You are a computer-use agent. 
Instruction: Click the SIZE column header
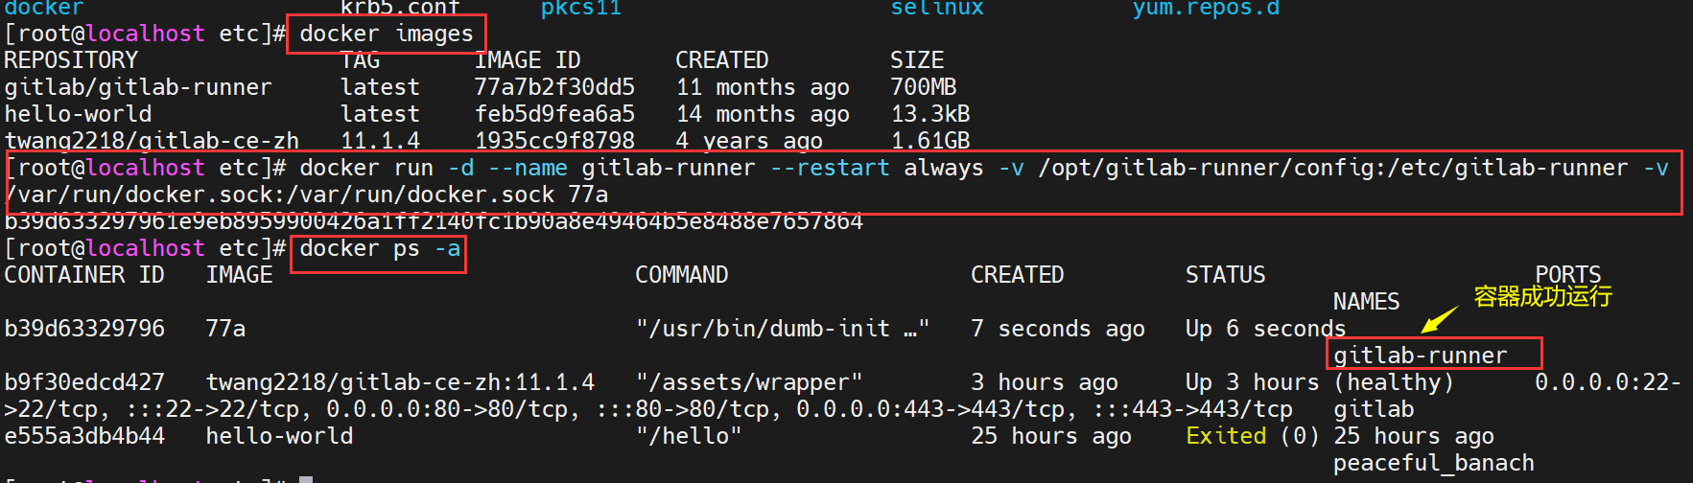point(917,60)
